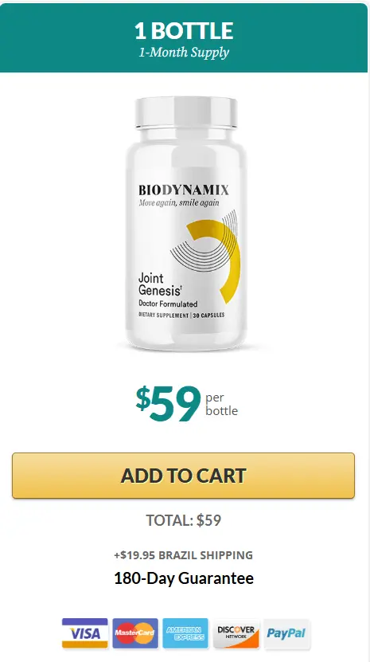Viewport: 370px width, 662px height.
Task: Click the BIODYNAMIX brand name on bottle
Action: [184, 190]
